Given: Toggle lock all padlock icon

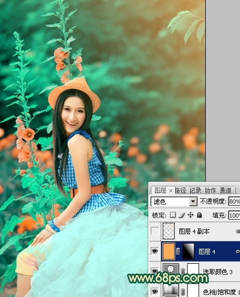Looking at the screenshot, I should coord(200,215).
